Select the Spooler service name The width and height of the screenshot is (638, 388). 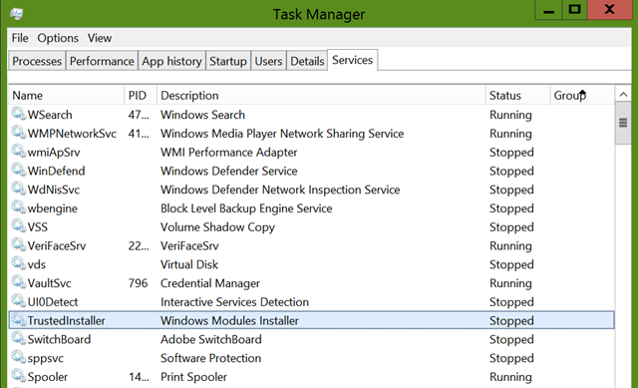click(x=48, y=377)
